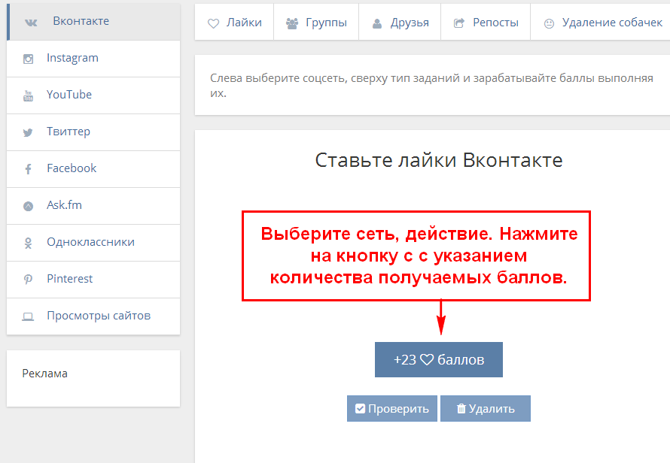Choose Facebook in the sidebar
This screenshot has height=463, width=670.
point(93,169)
